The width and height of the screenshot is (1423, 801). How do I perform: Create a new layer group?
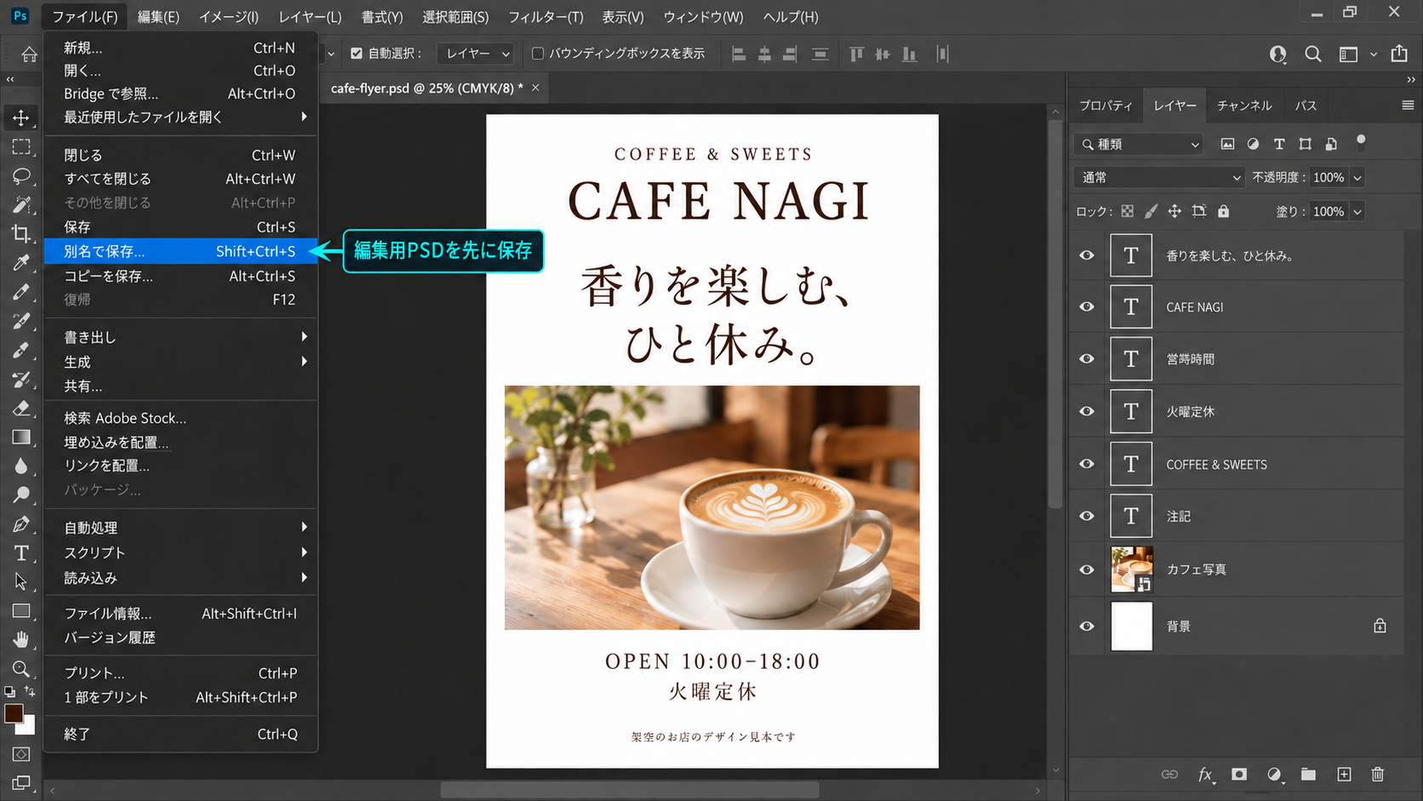(1308, 774)
